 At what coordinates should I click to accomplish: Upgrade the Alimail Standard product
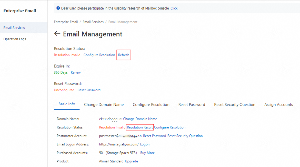131,161
